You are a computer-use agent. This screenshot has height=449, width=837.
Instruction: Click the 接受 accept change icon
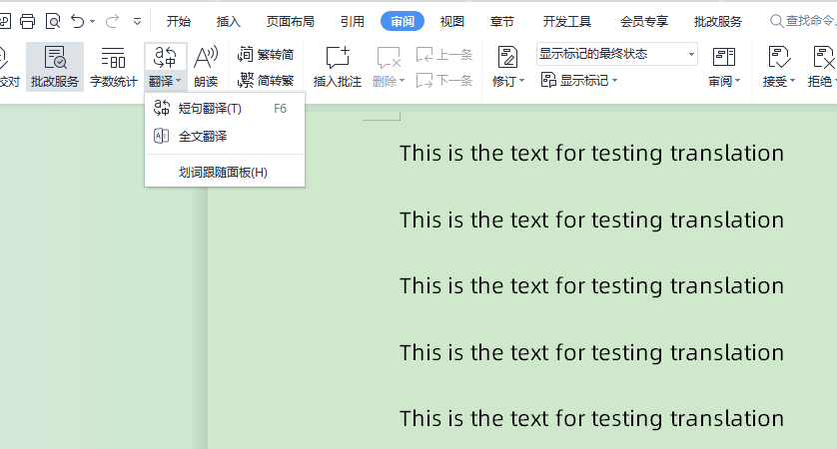click(779, 57)
